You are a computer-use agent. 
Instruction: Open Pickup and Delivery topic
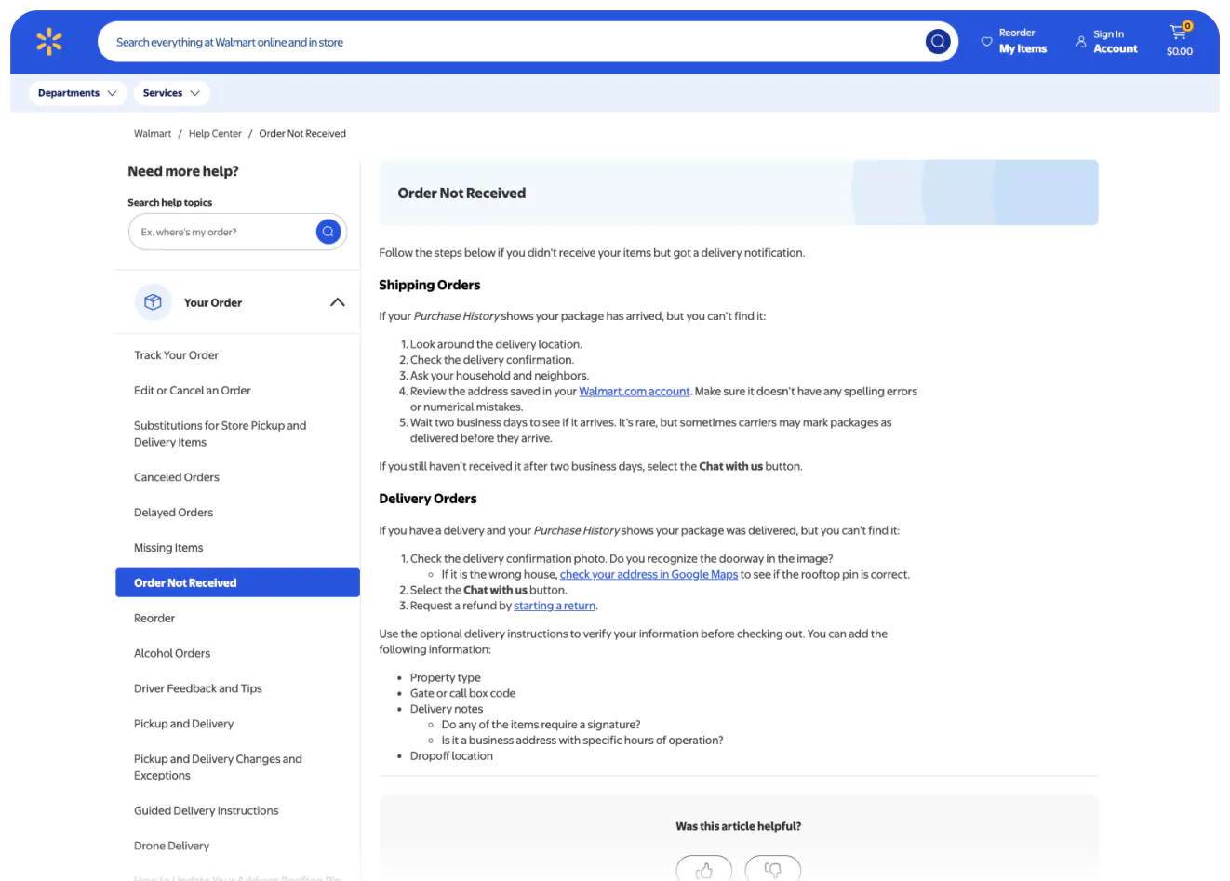point(184,724)
